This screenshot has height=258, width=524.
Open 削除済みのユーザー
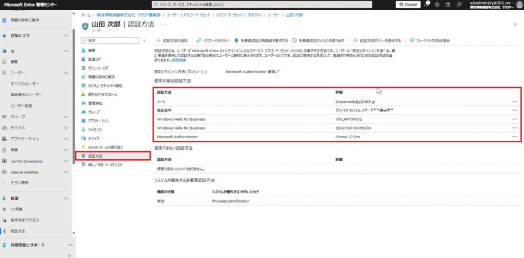coord(27,95)
